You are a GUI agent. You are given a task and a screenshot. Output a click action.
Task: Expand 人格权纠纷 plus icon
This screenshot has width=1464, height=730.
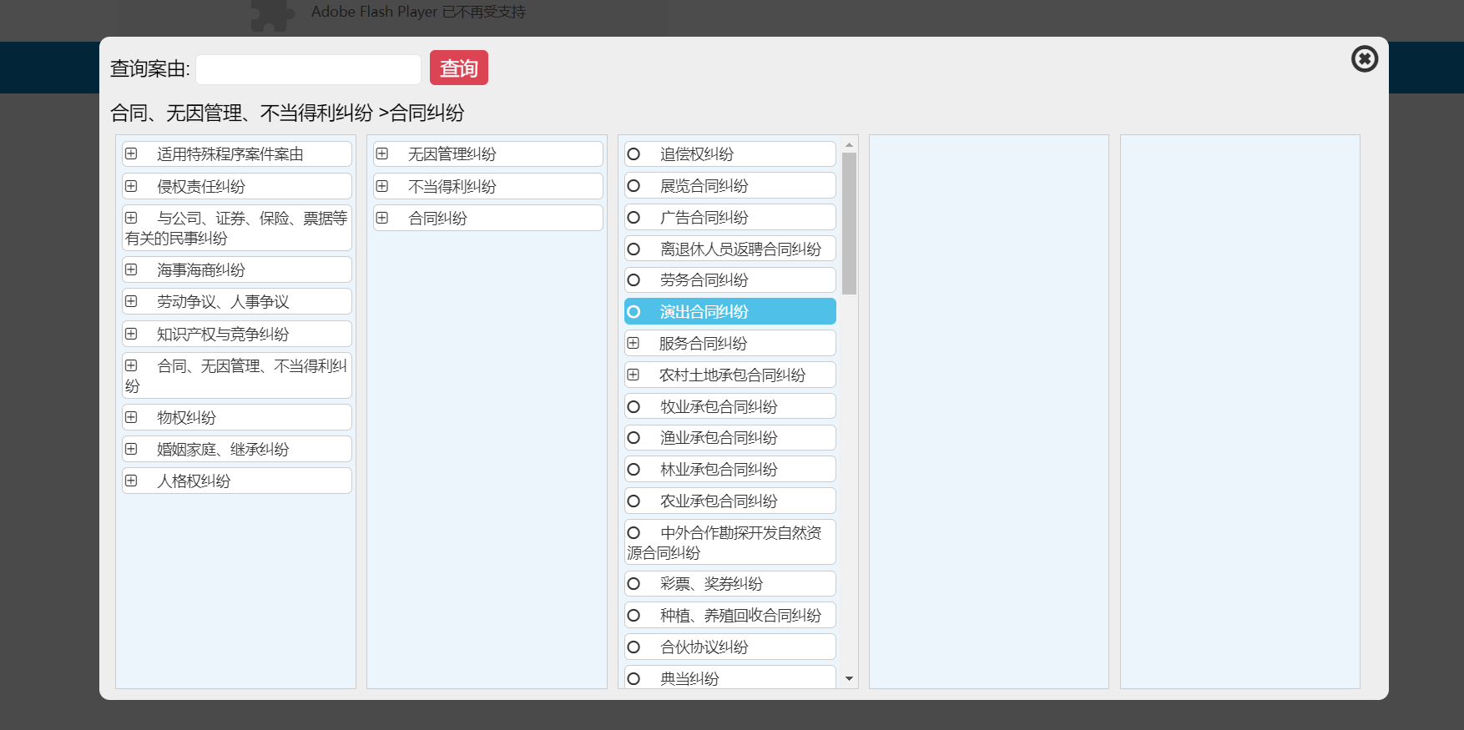coord(131,481)
